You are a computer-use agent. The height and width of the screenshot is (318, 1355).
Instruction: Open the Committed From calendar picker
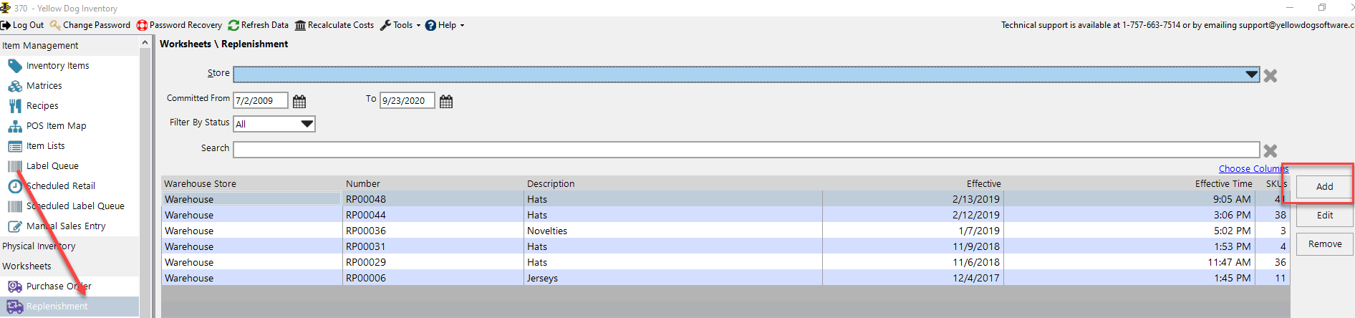[299, 101]
